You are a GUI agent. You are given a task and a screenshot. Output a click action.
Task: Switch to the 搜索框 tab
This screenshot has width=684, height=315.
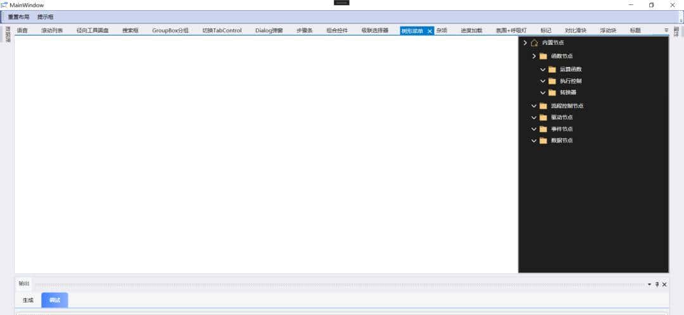coord(130,30)
